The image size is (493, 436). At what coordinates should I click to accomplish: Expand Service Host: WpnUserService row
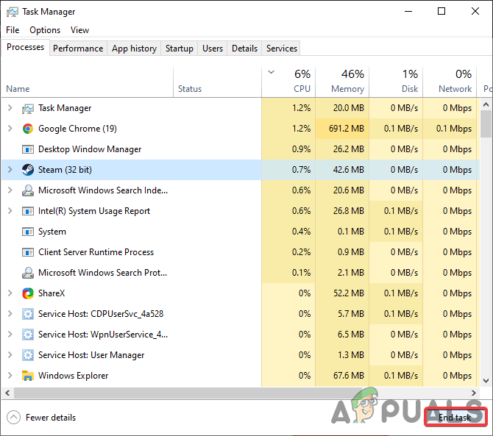click(x=10, y=335)
